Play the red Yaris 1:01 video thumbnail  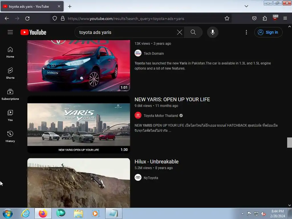tap(79, 66)
